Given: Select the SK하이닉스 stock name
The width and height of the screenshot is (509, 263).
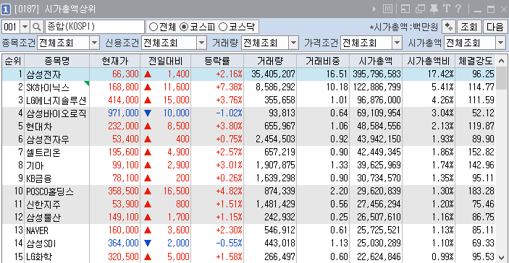Looking at the screenshot, I should pyautogui.click(x=48, y=87).
